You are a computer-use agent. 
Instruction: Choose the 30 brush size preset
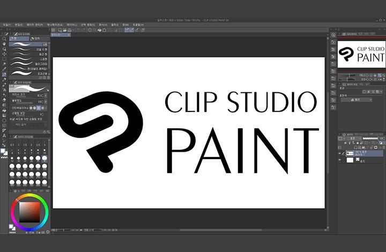[x=44, y=159]
